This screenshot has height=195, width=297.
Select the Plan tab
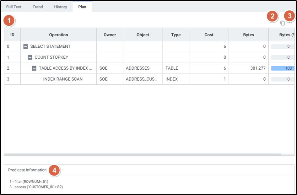82,7
